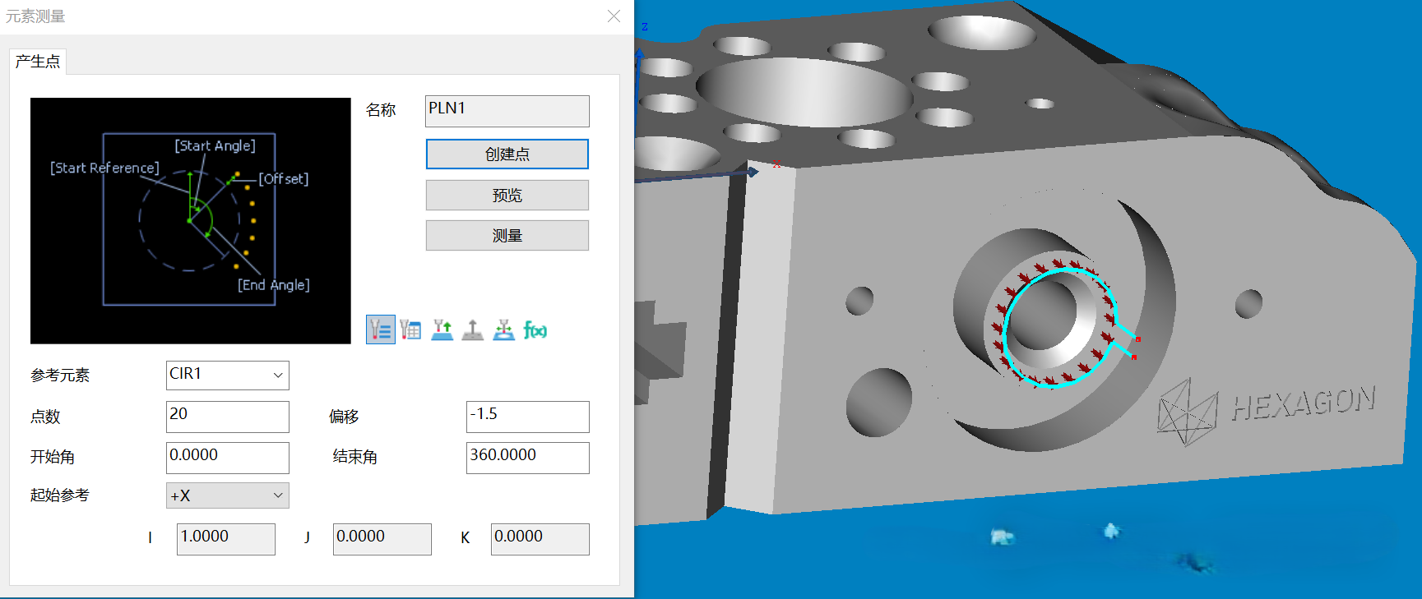Select the probe with list lines icon
The height and width of the screenshot is (599, 1422).
380,330
